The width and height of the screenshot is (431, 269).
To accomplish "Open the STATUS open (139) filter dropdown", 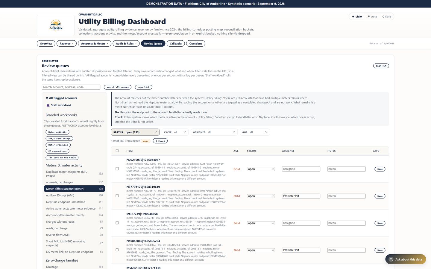I will pos(135,132).
